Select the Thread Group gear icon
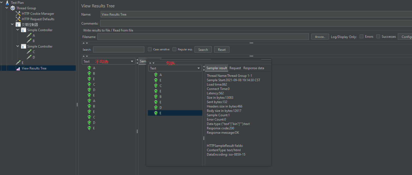 click(x=13, y=8)
